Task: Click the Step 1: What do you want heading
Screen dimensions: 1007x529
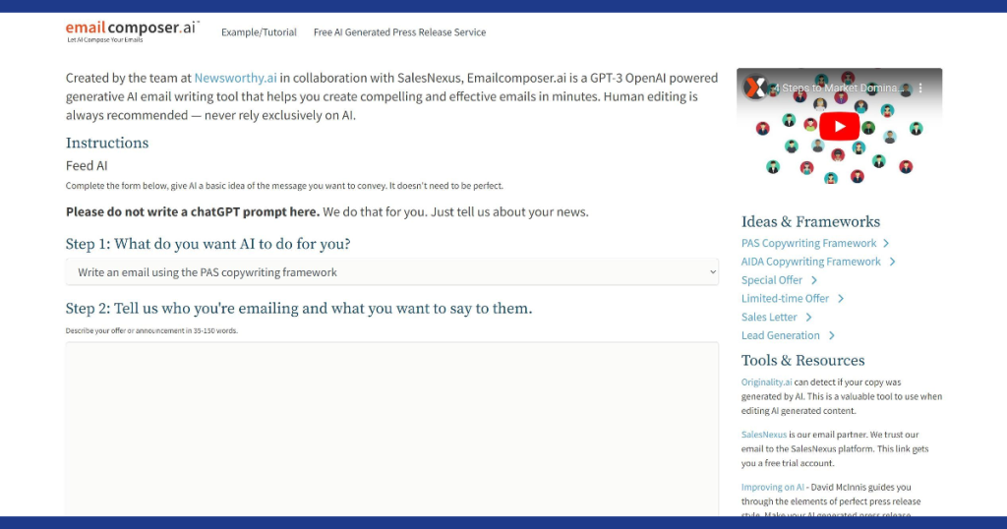Action: pyautogui.click(x=208, y=244)
